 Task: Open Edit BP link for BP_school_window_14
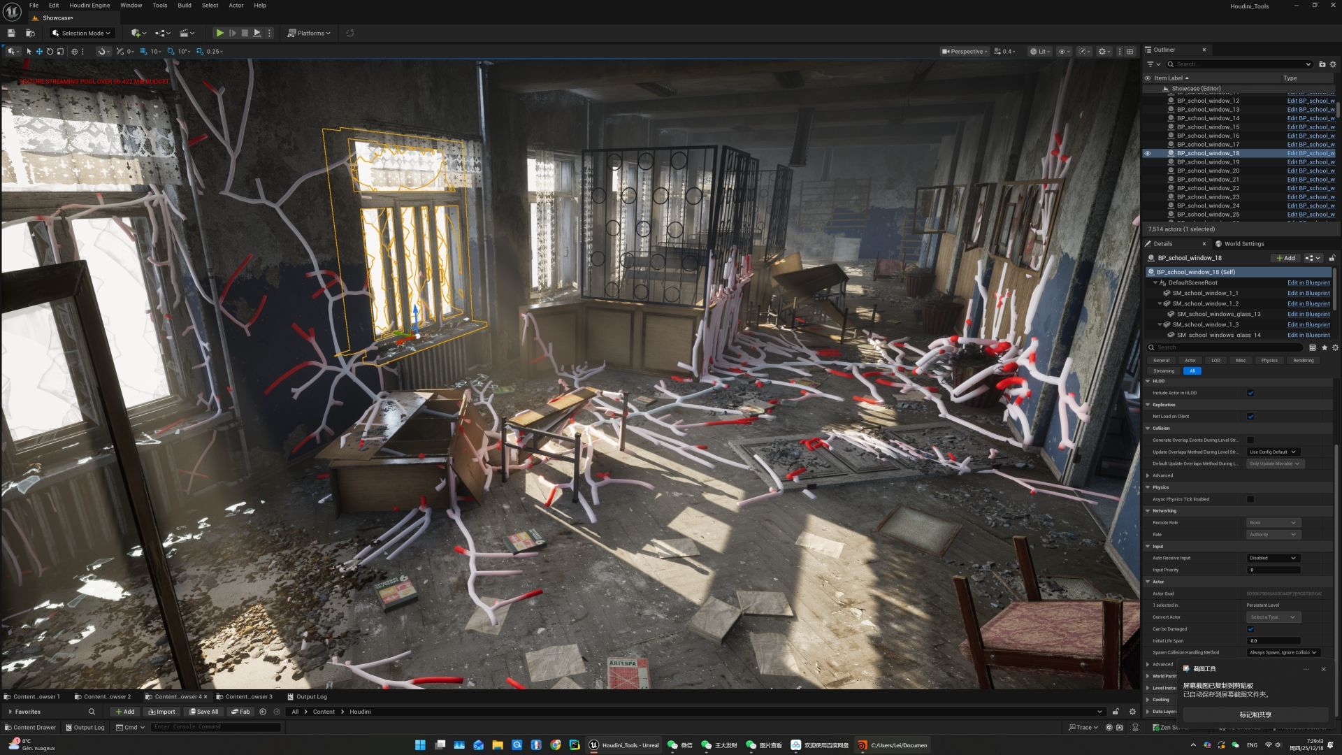tap(1311, 118)
